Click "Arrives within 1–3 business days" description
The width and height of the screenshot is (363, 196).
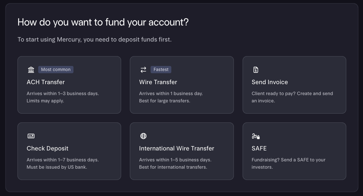click(63, 94)
